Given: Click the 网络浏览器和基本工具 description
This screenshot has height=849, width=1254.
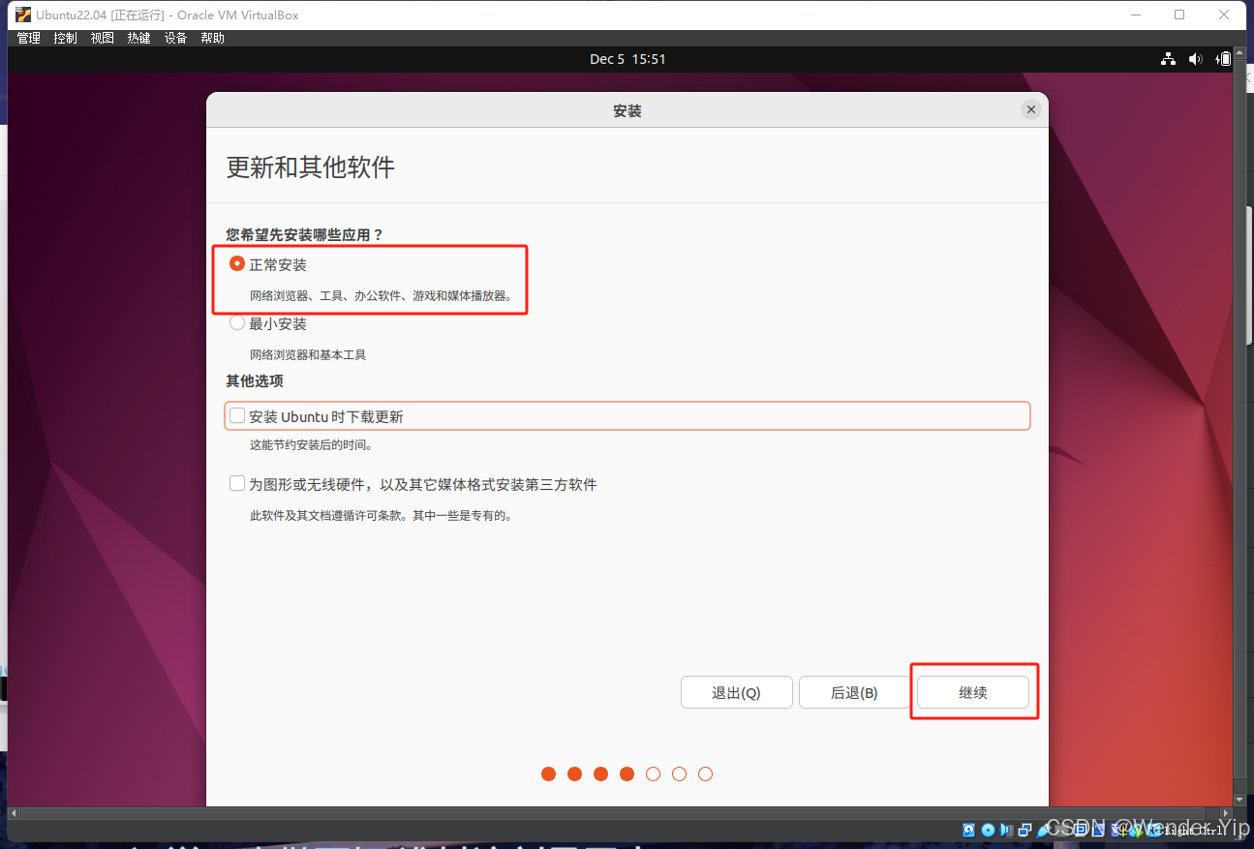Looking at the screenshot, I should 308,355.
